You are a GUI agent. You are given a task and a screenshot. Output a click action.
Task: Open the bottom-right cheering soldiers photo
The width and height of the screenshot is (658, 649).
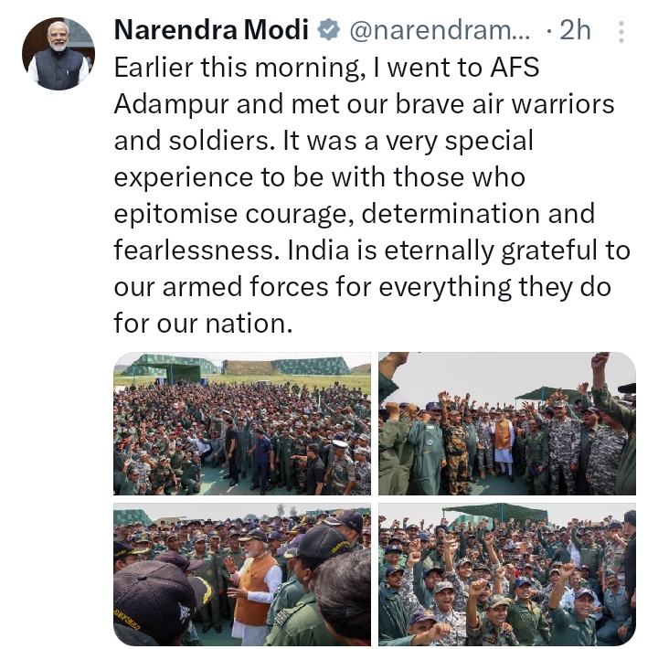click(507, 574)
